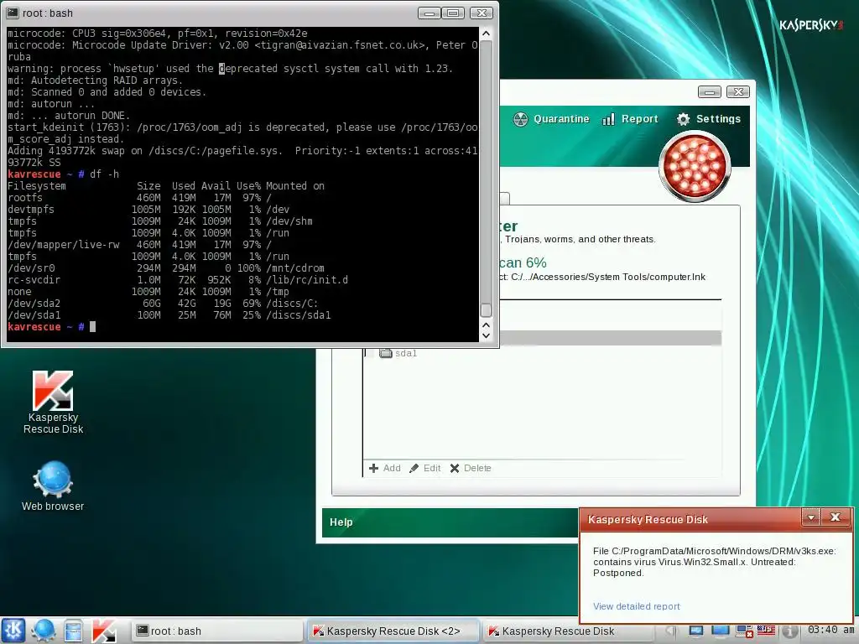Minimize the Kaspersky Rescue Disk window
This screenshot has height=644, width=859.
tap(710, 92)
